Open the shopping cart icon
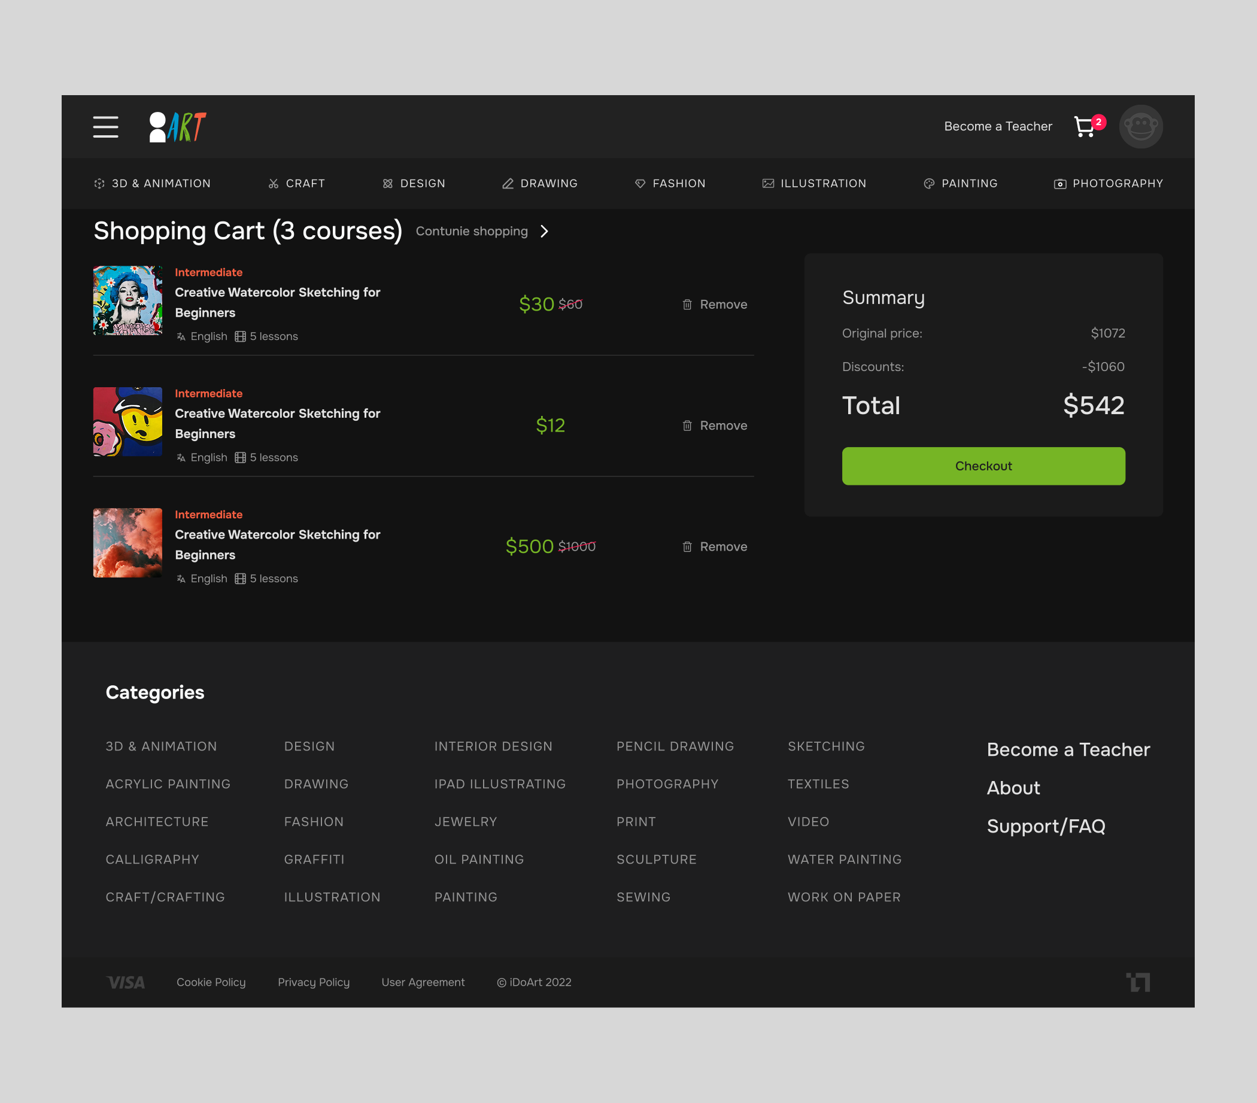1257x1103 pixels. click(x=1084, y=127)
